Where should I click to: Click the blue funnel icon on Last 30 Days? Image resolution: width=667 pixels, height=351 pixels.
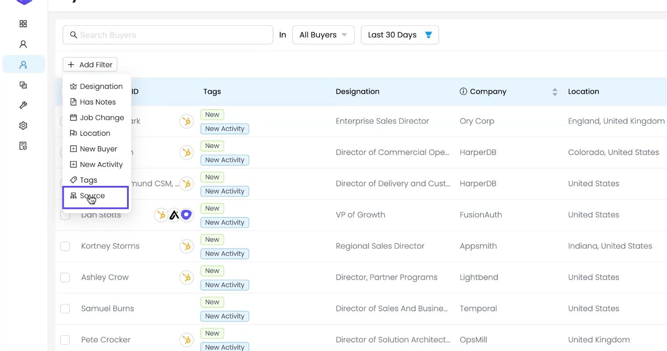click(428, 35)
